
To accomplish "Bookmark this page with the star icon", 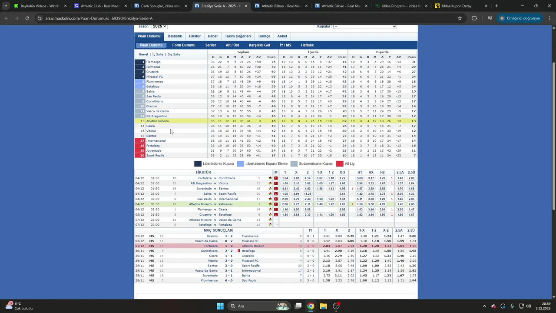I will (460, 18).
